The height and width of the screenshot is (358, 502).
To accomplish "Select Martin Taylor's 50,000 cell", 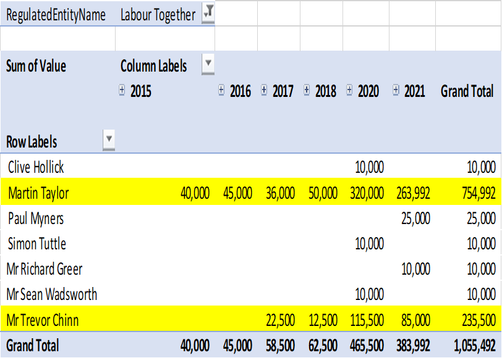I will pyautogui.click(x=323, y=193).
